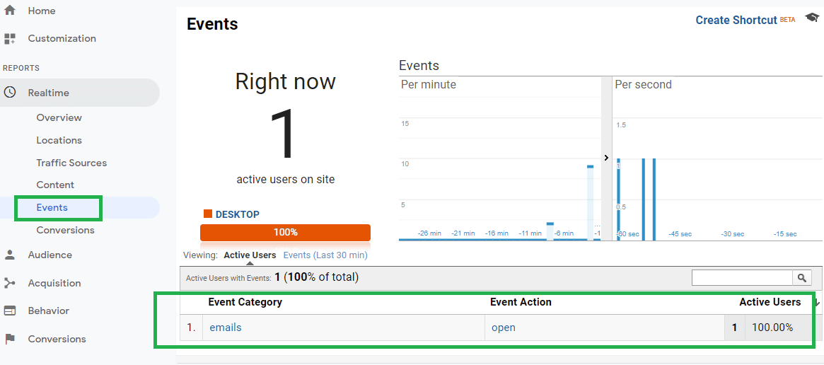824x365 pixels.
Task: Click the small bar near -6 min
Action: pos(550,231)
